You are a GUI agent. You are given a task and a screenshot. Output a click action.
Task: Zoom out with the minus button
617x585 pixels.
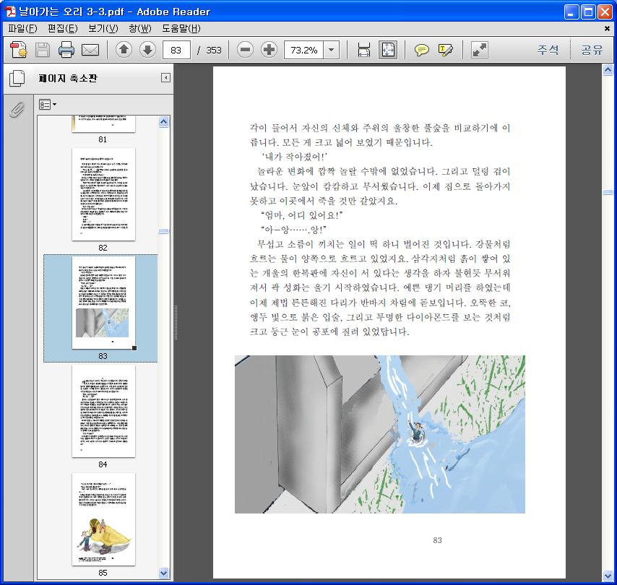coord(246,50)
